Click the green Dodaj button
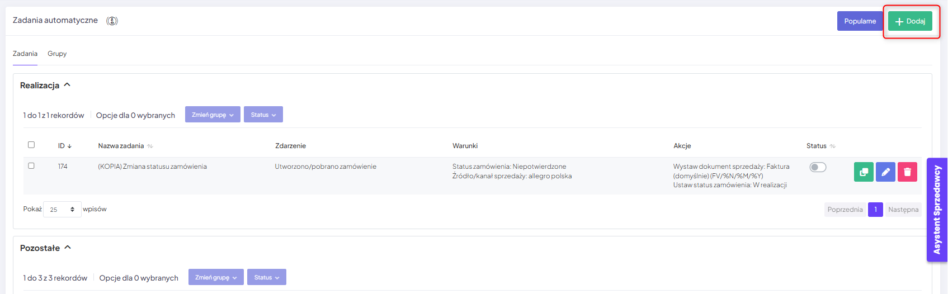The width and height of the screenshot is (948, 294). (910, 21)
